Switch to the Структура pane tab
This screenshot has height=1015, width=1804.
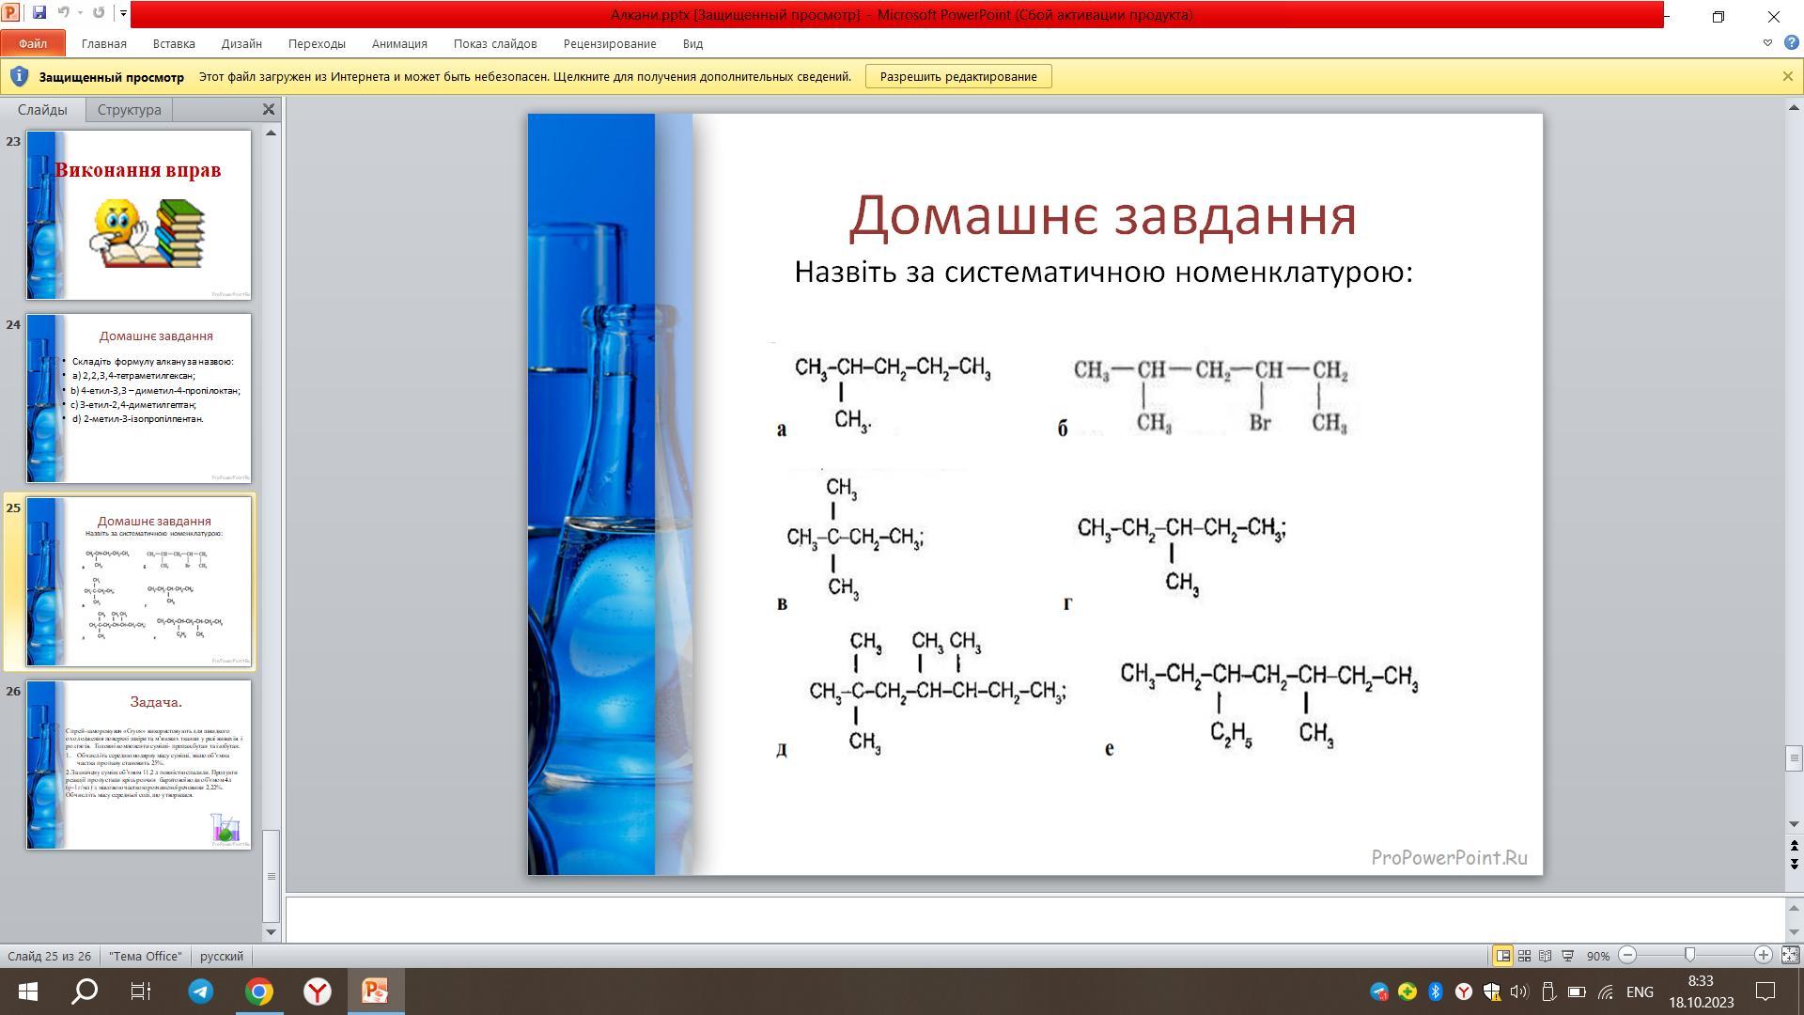click(129, 110)
